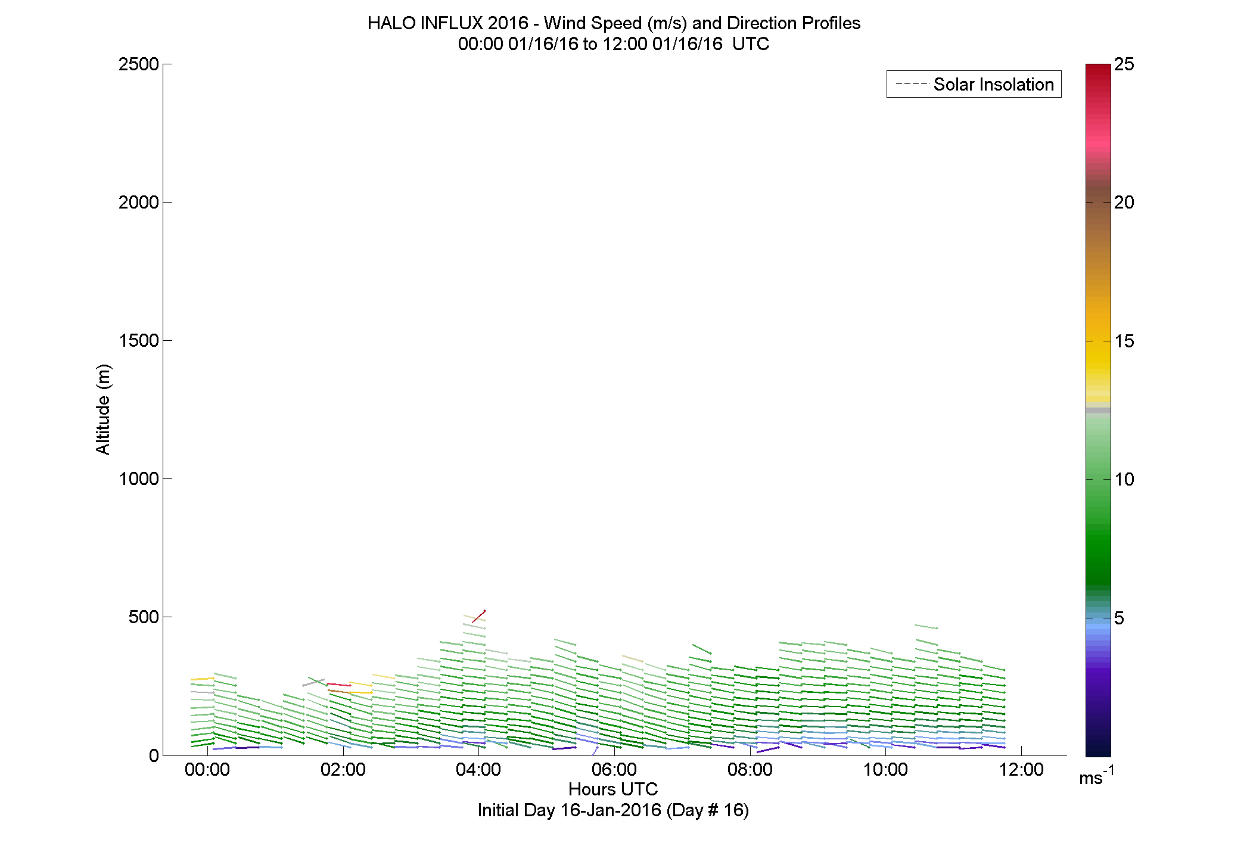The image size is (1250, 849).
Task: Click the 1000 altitude tick label
Action: [x=138, y=479]
